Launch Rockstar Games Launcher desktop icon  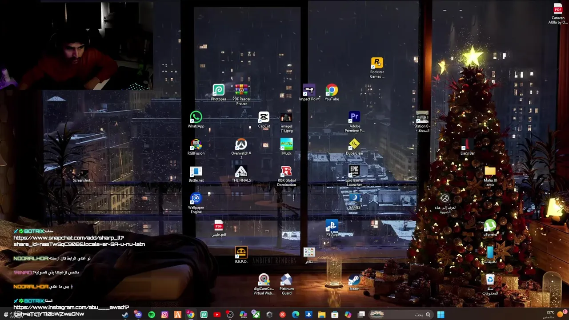(x=377, y=68)
